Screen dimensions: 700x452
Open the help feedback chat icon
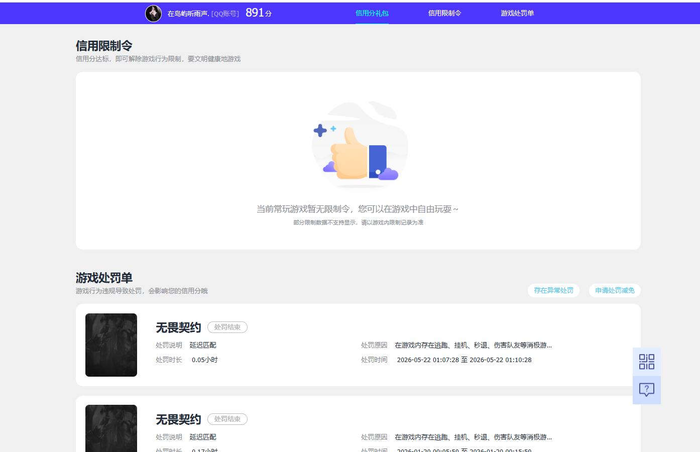click(647, 390)
